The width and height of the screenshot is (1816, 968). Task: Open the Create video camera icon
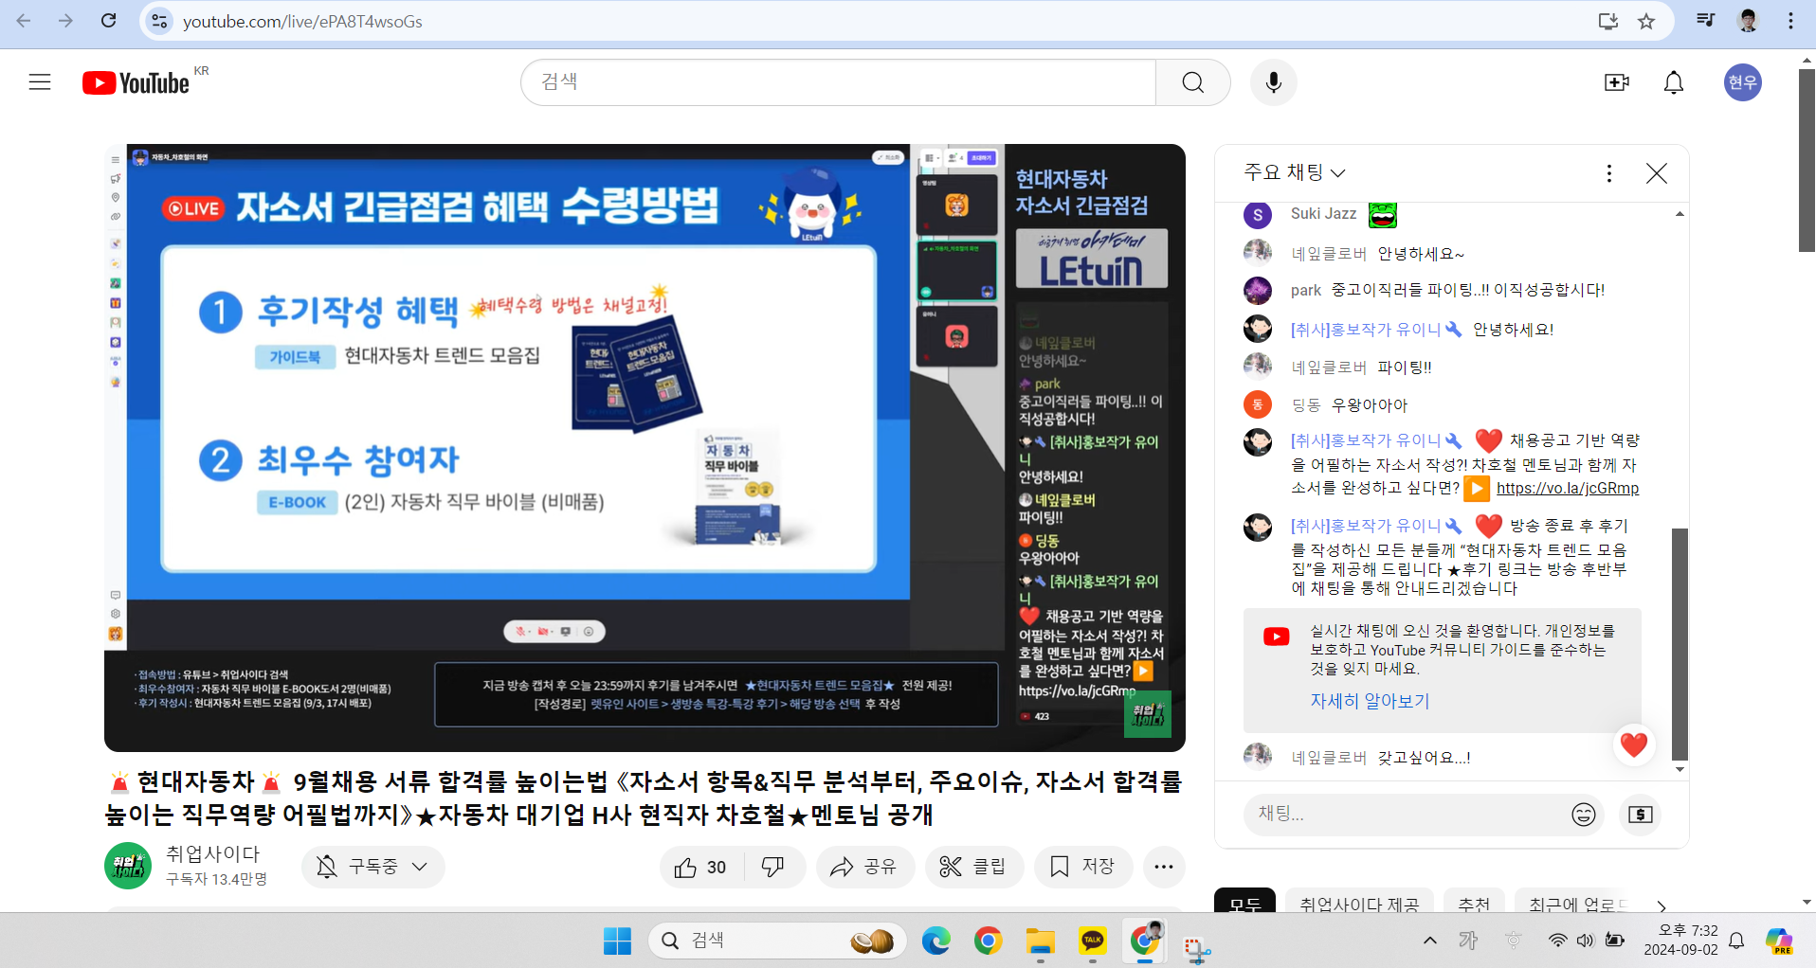pyautogui.click(x=1616, y=82)
